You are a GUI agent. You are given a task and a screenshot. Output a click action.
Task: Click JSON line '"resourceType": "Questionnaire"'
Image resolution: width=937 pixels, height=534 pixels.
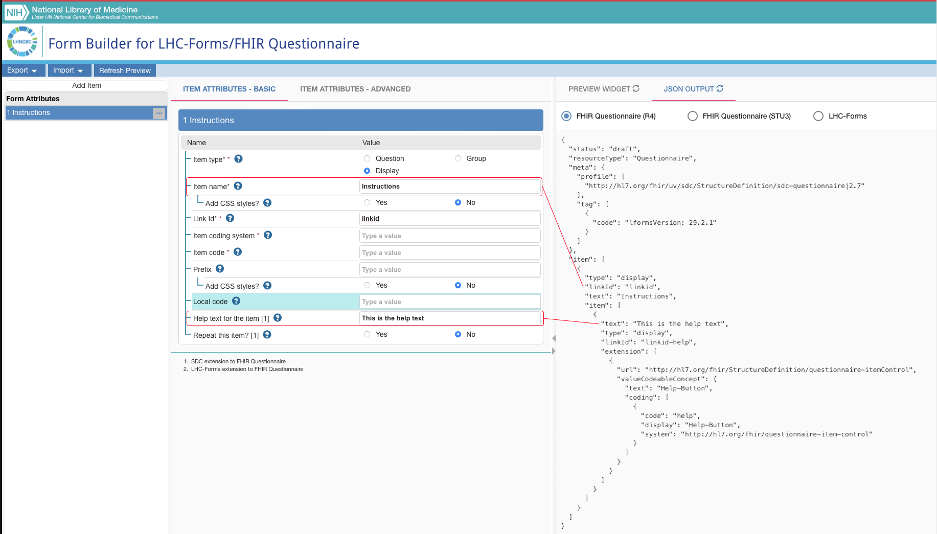coord(632,158)
